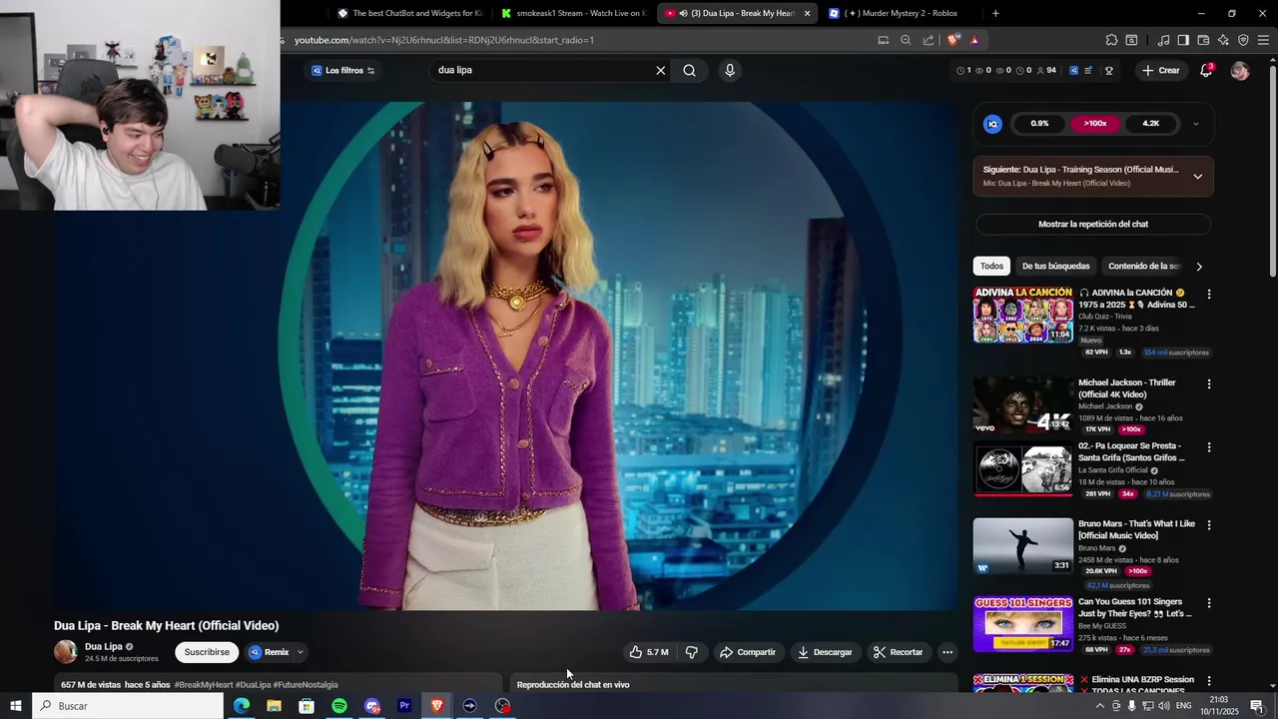The image size is (1278, 719).
Task: Click the #FutureNostalgia hashtag
Action: click(x=306, y=685)
